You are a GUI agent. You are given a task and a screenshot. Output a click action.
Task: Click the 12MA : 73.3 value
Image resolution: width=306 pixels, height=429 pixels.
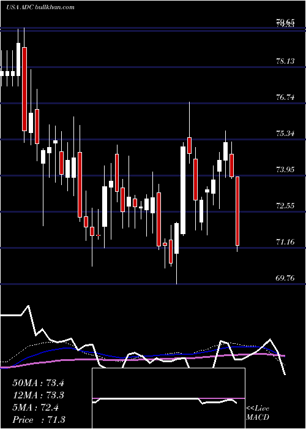[x=38, y=395]
